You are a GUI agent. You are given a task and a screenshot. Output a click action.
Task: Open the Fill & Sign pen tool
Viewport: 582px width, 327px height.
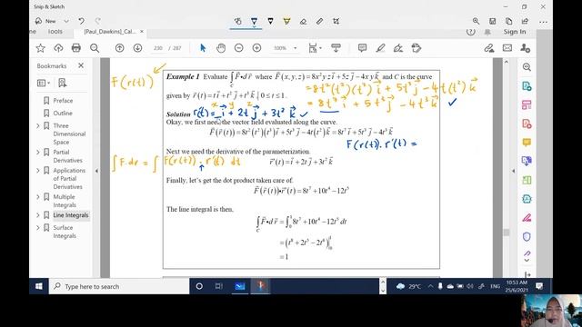tap(527, 218)
